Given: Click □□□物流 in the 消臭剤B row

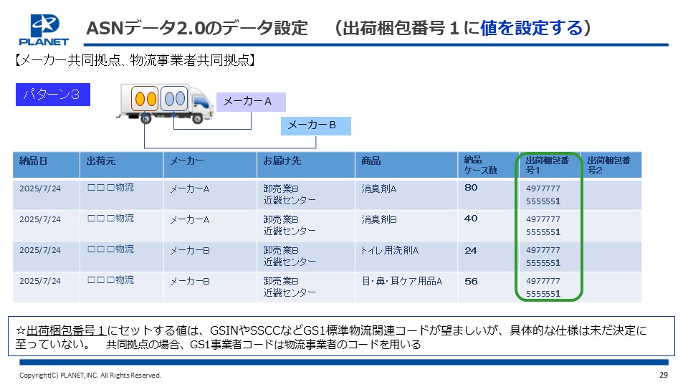Looking at the screenshot, I should [110, 218].
